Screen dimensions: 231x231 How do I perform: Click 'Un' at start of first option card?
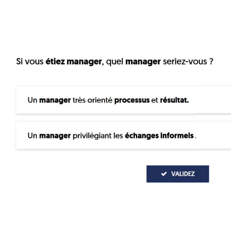click(32, 100)
